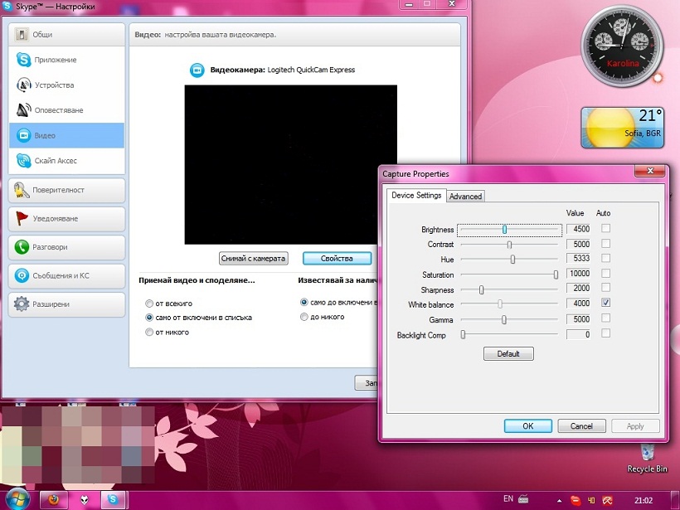Expand the Разширени section
The height and width of the screenshot is (510, 680).
pos(66,304)
